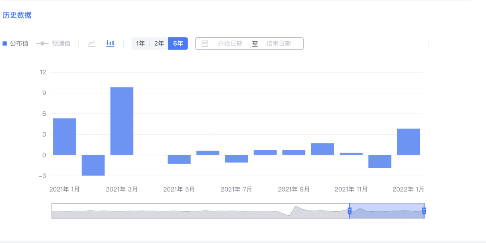Switch to bar chart view
The height and width of the screenshot is (243, 486).
[x=110, y=43]
